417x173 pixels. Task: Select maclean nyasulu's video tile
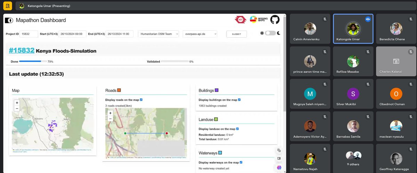pyautogui.click(x=396, y=126)
